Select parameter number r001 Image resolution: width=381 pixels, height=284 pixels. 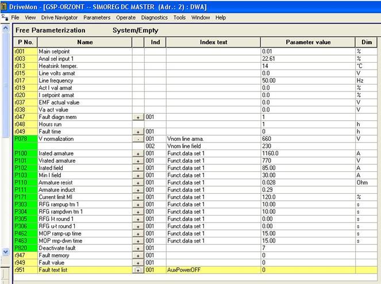tap(25, 51)
